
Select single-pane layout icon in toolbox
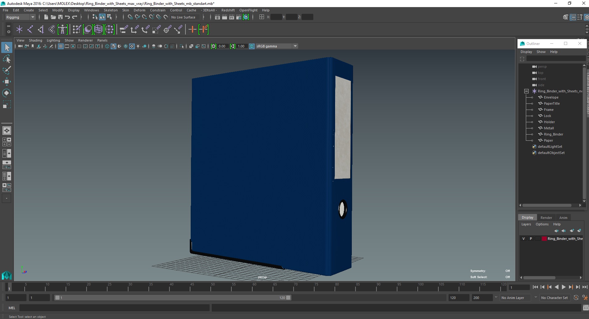[7, 131]
